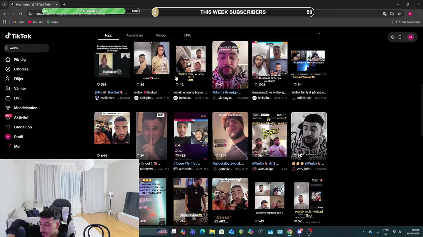
Task: Click the phone-shaped icon beside the profile avatar
Action: point(400,37)
